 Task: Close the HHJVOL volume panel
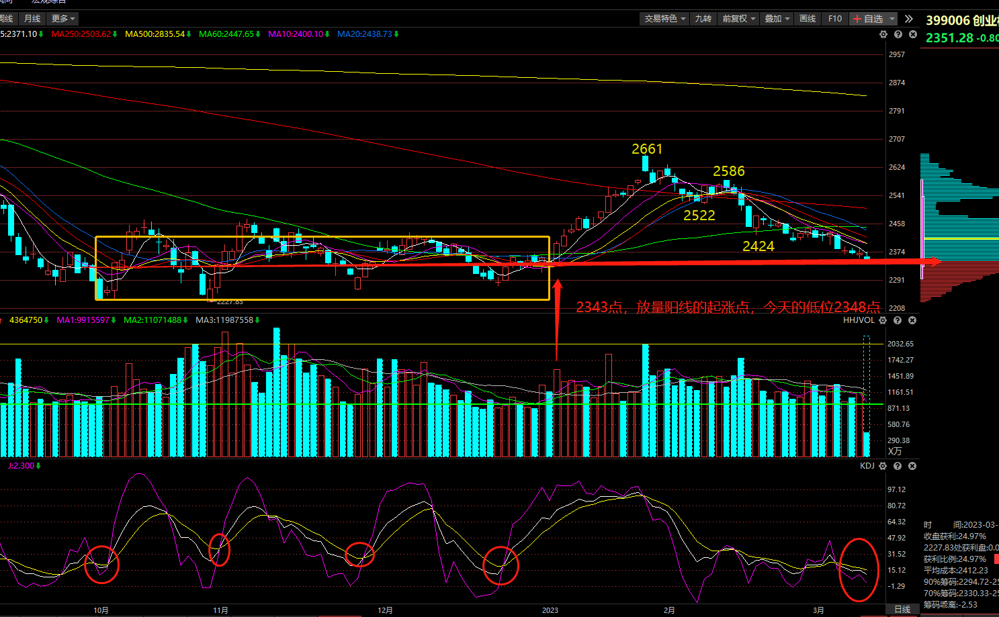(912, 320)
